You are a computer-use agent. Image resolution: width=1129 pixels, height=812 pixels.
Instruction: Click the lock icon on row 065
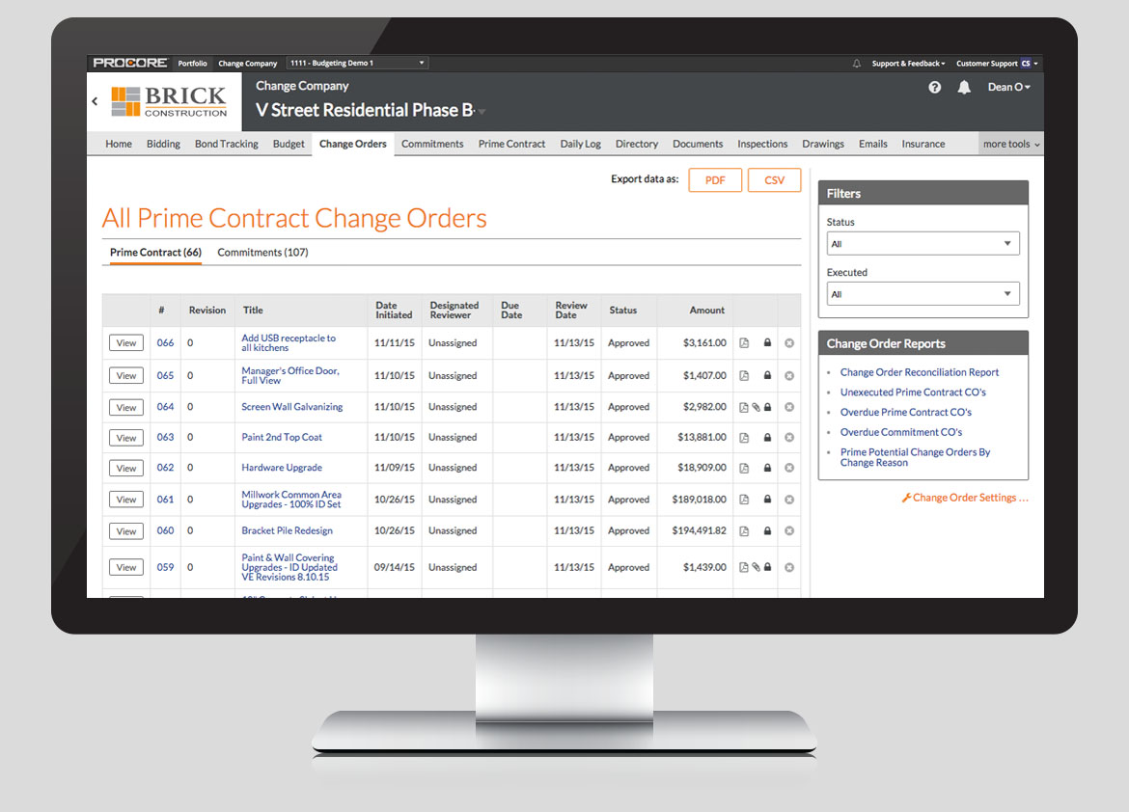767,375
